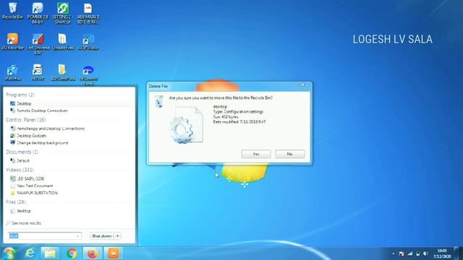This screenshot has height=260, width=463.
Task: Show hidden tray icons arrow
Action: coord(394,253)
